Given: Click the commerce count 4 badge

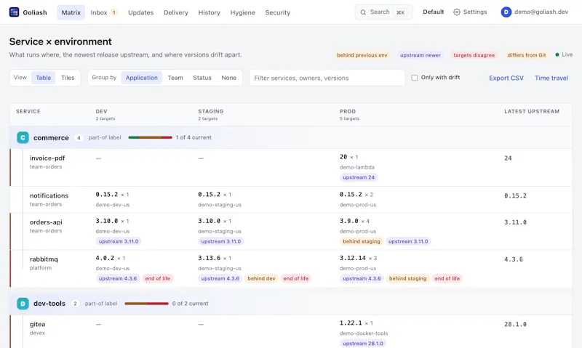Looking at the screenshot, I should pos(79,138).
